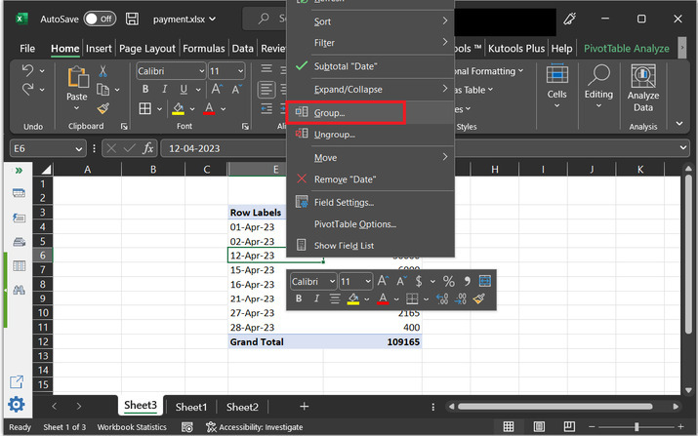Increase font size in ribbon
The width and height of the screenshot is (698, 436).
tap(217, 89)
